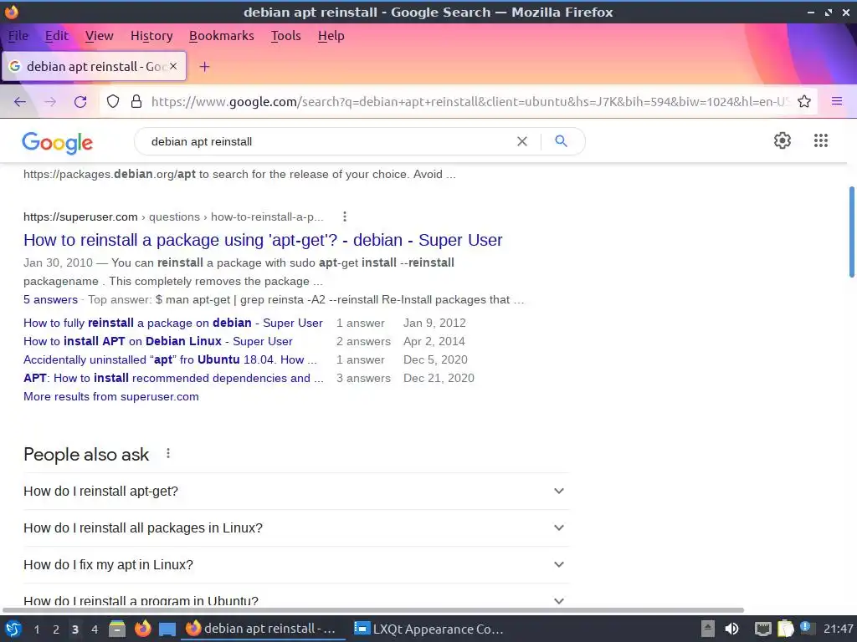This screenshot has width=857, height=642.
Task: Open the removable media tray icon
Action: point(708,629)
